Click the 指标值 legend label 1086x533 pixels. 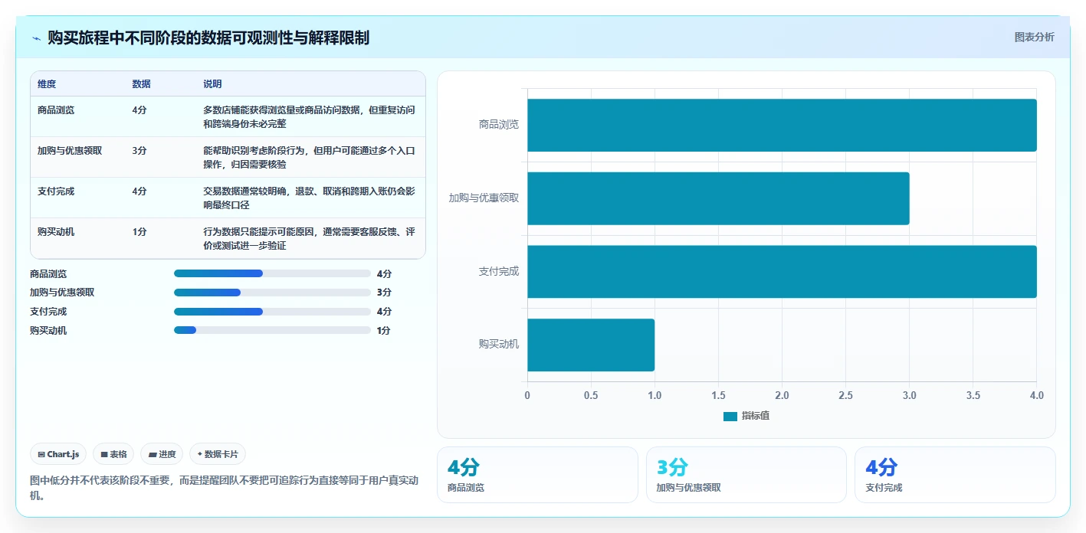756,416
